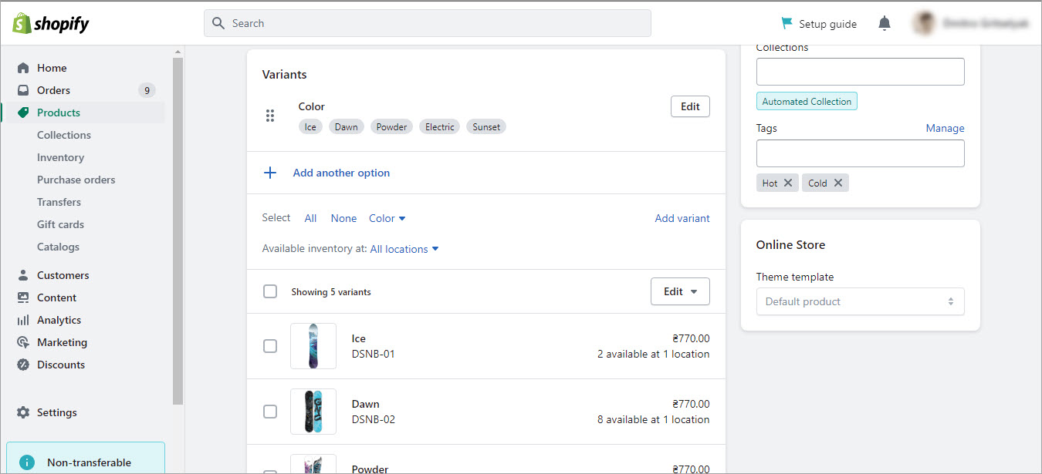
Task: Click the Content icon in sidebar
Action: pos(23,298)
